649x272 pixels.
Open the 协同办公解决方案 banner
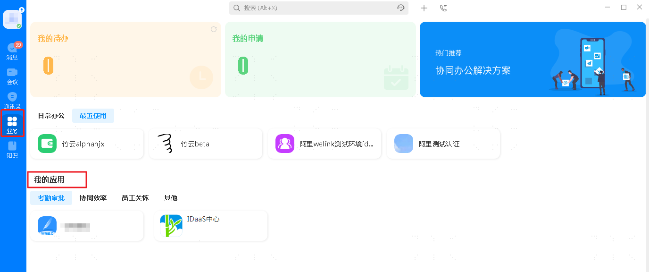[x=533, y=59]
